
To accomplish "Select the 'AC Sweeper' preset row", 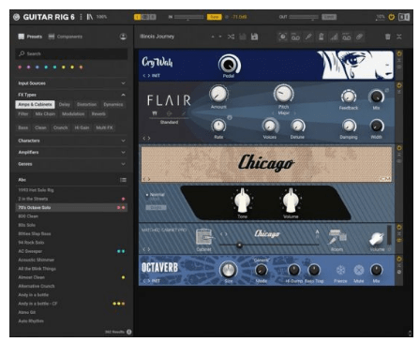I will pyautogui.click(x=71, y=251).
